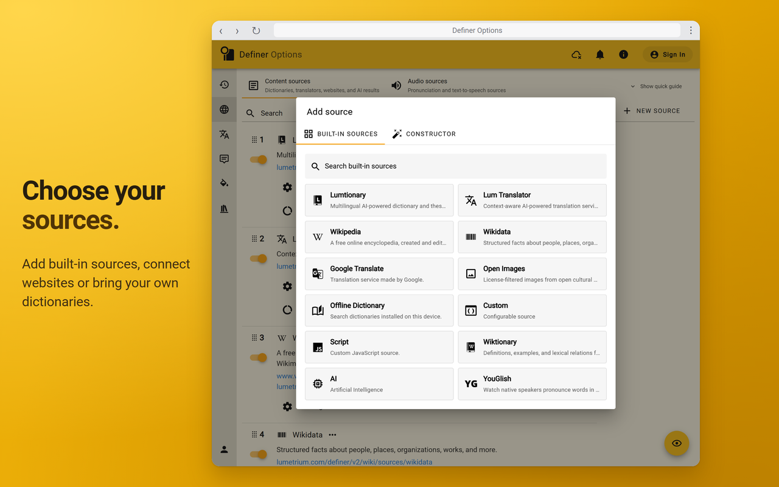
Task: Open the browser three-dot menu
Action: pos(691,30)
